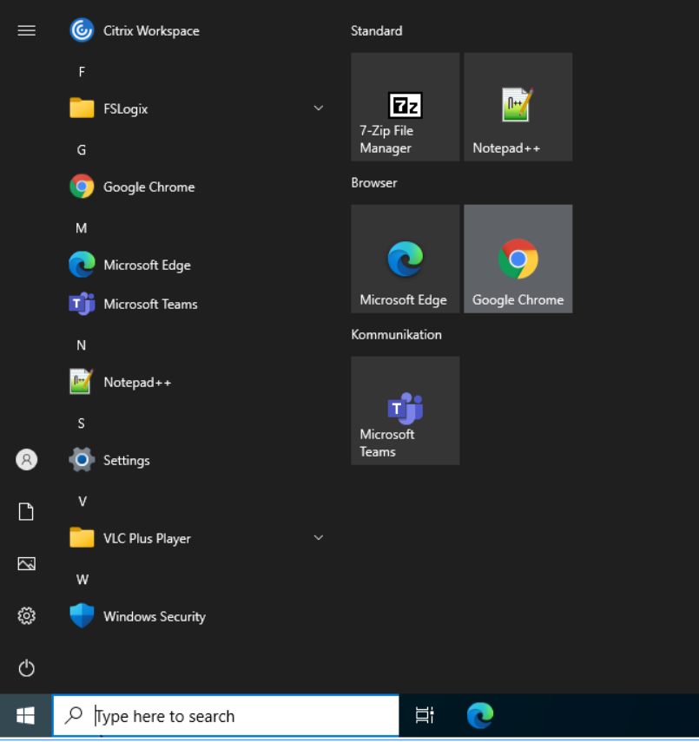Select the letter S section header
This screenshot has width=699, height=742.
(x=82, y=424)
